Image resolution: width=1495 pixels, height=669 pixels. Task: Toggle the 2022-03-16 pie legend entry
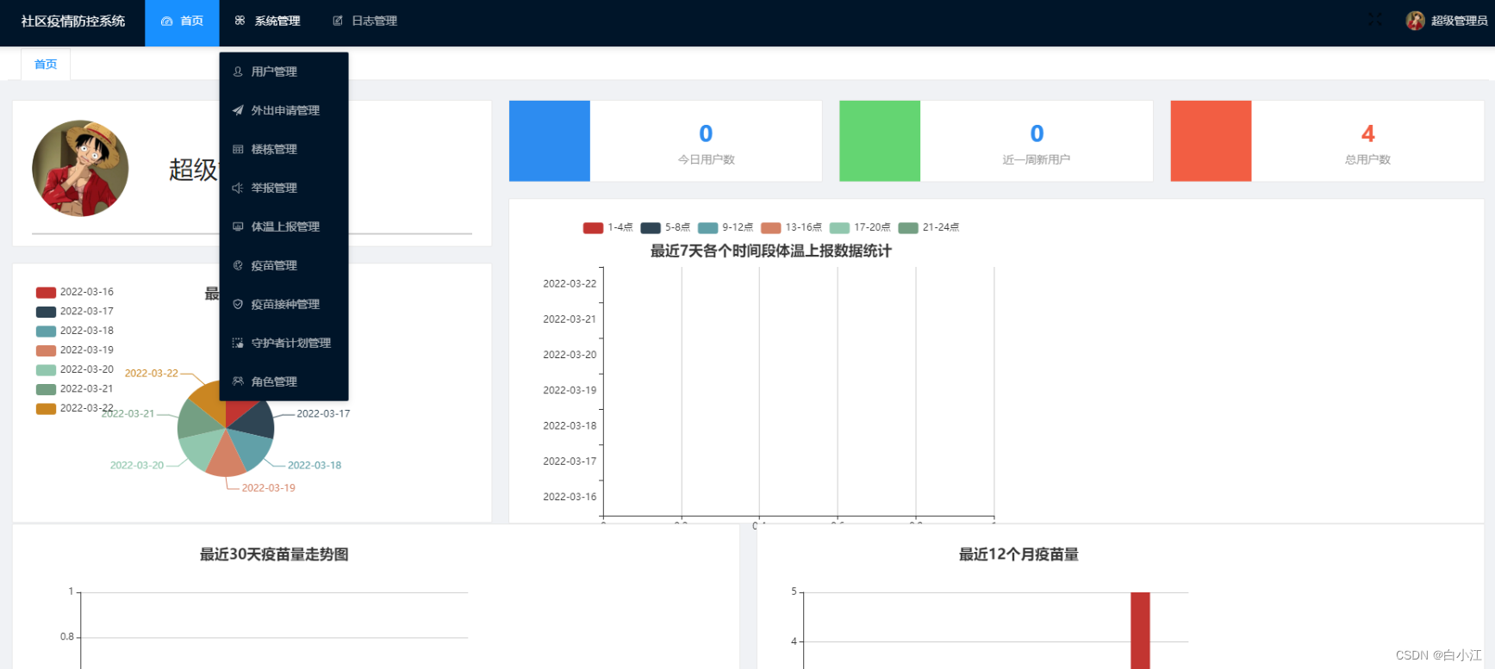coord(75,292)
